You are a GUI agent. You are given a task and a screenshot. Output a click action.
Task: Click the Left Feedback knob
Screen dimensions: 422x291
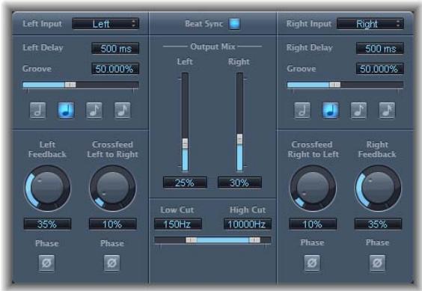point(48,189)
